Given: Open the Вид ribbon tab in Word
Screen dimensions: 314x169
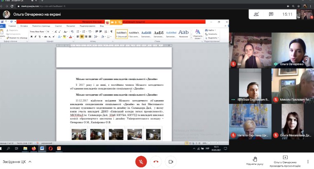Looking at the screenshot, I should 101,26.
